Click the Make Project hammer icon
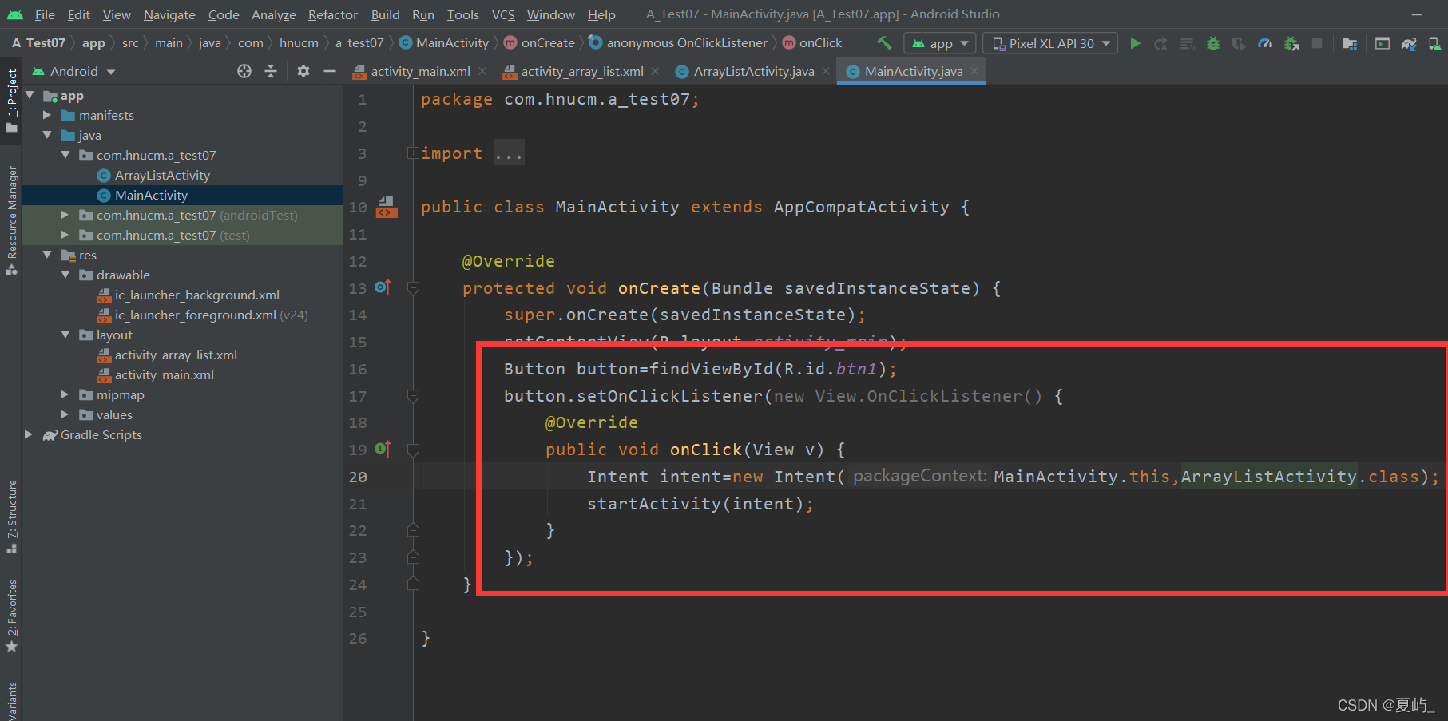The image size is (1448, 721). tap(884, 43)
